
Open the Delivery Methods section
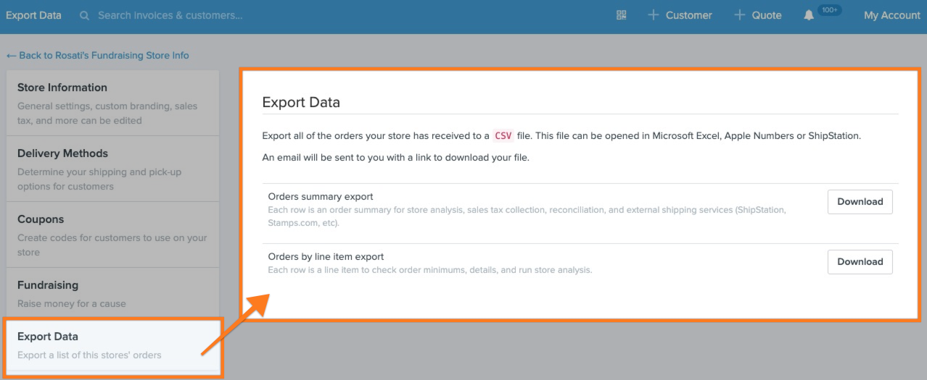[112, 169]
